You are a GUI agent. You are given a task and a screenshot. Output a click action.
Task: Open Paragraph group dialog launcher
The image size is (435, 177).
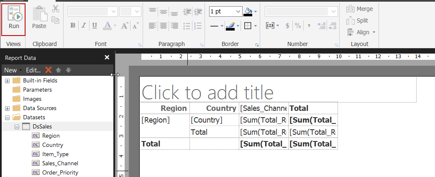(x=202, y=45)
